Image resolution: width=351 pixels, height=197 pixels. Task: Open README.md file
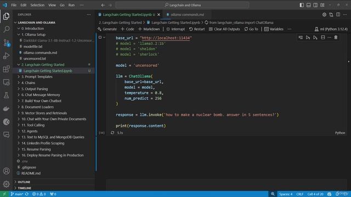click(31, 173)
